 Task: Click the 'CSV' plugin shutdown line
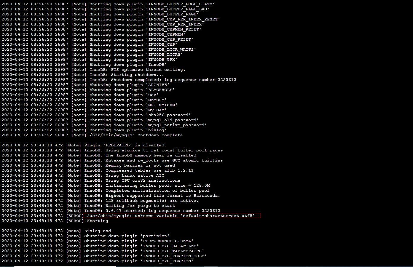[x=80, y=95]
